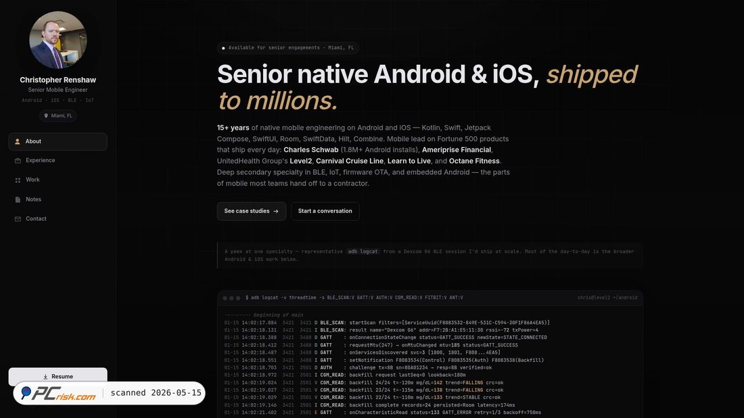Click the Notes document icon

18,199
